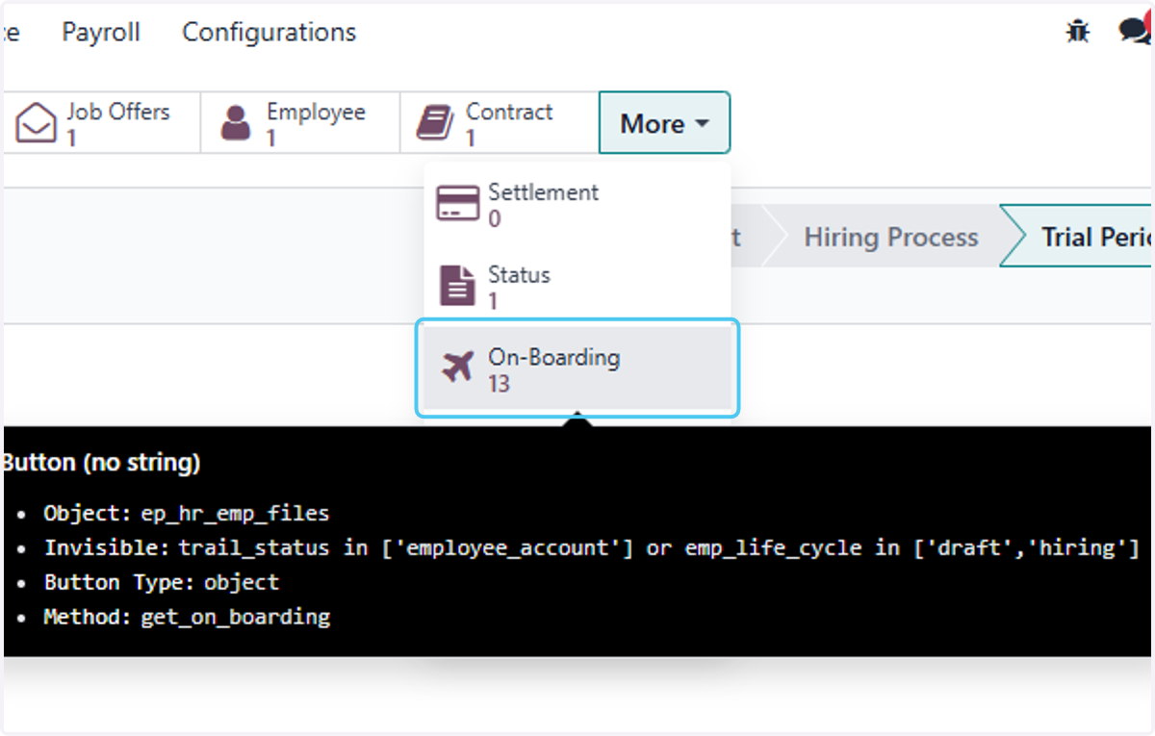
Task: Open the Contract stat button
Action: click(499, 123)
